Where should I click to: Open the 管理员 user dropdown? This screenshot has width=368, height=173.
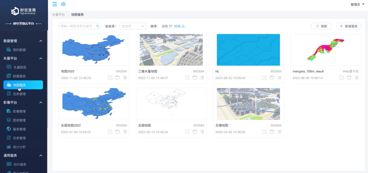click(x=358, y=4)
